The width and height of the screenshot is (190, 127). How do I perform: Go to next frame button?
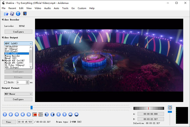(x=17, y=115)
